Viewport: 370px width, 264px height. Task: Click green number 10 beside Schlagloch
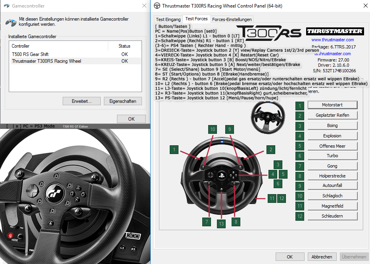click(300, 196)
